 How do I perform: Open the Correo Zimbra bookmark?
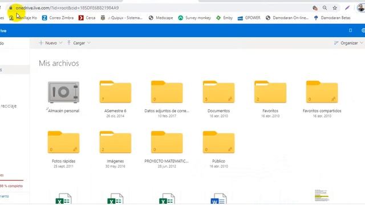pos(58,18)
